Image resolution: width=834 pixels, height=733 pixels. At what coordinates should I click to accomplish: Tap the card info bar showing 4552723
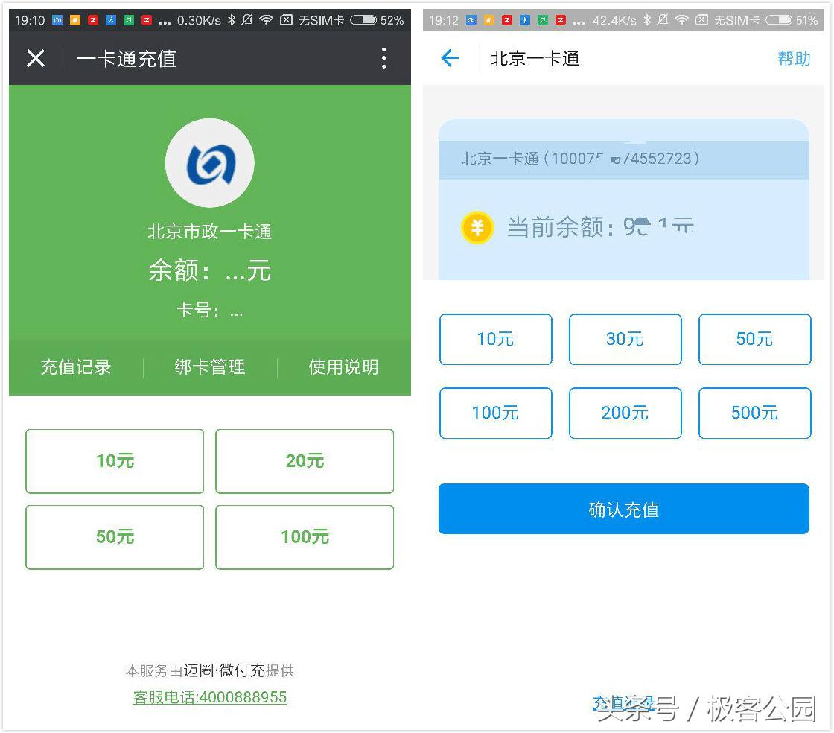(623, 158)
